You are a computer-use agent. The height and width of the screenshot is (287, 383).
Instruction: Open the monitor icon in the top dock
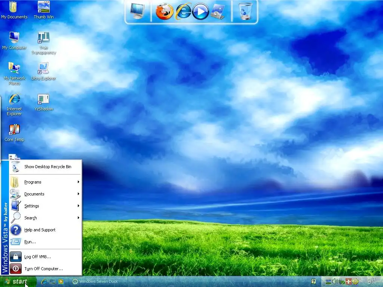click(137, 11)
